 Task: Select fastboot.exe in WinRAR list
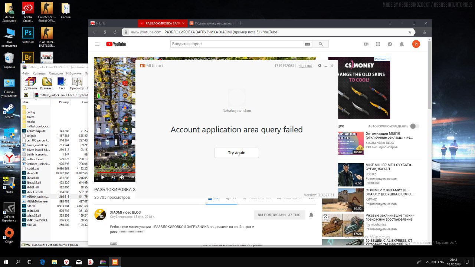click(35, 159)
